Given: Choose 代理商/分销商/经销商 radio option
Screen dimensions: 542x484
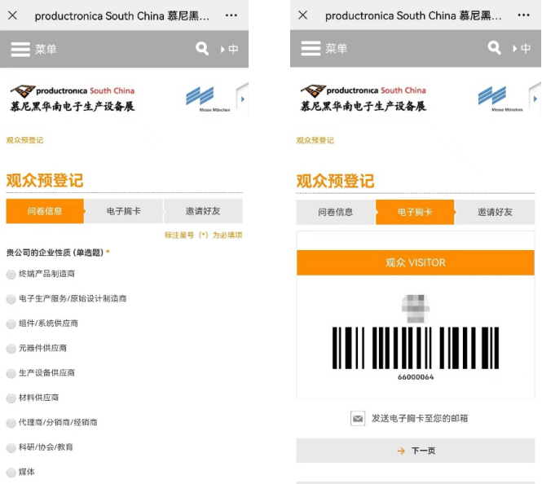Looking at the screenshot, I should [11, 423].
